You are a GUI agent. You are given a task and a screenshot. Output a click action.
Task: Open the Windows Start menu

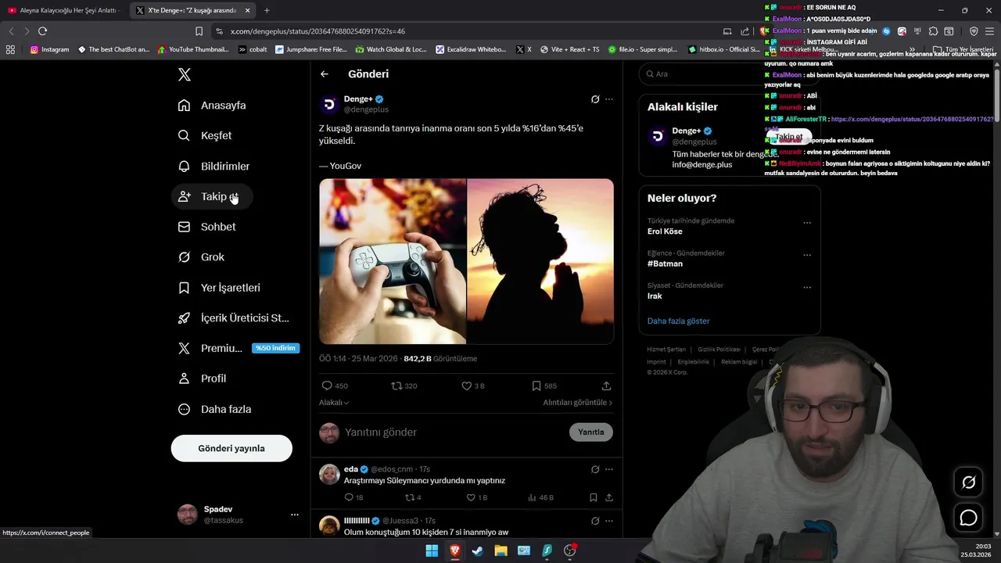432,550
